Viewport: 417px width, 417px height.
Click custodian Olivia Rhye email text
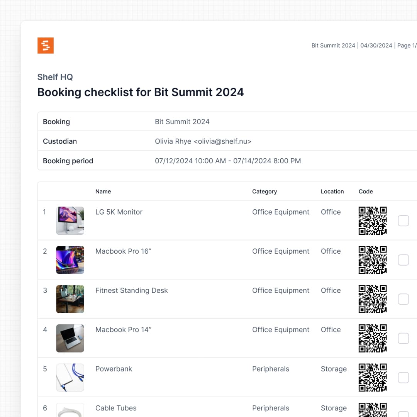tap(203, 141)
